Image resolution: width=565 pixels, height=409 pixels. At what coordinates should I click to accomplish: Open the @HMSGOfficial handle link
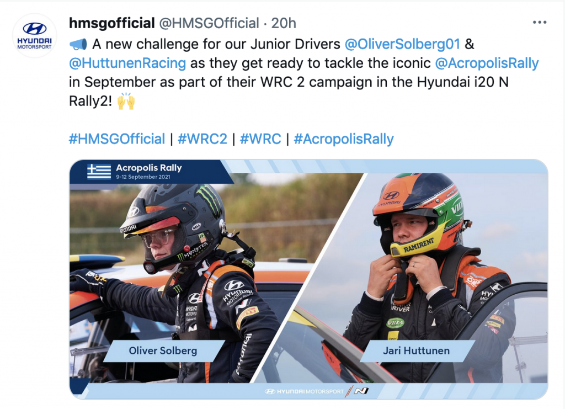(x=209, y=23)
